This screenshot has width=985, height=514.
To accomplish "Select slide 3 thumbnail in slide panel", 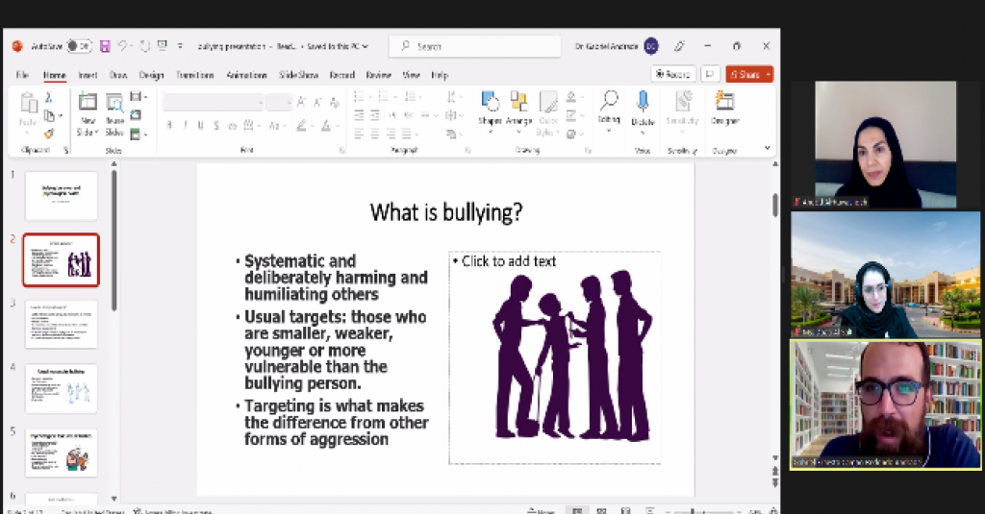I will coord(61,324).
